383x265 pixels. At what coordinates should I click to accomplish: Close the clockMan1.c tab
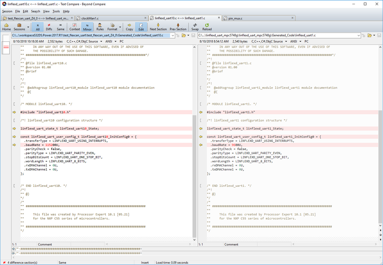pos(145,18)
